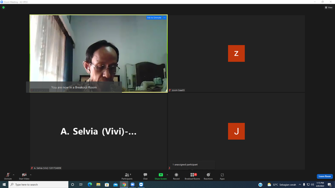Show hidden system tray icons
This screenshot has height=188, width=335.
pos(300,184)
